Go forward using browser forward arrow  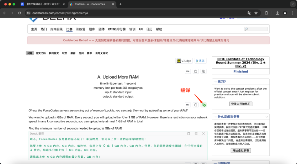click(x=12, y=13)
